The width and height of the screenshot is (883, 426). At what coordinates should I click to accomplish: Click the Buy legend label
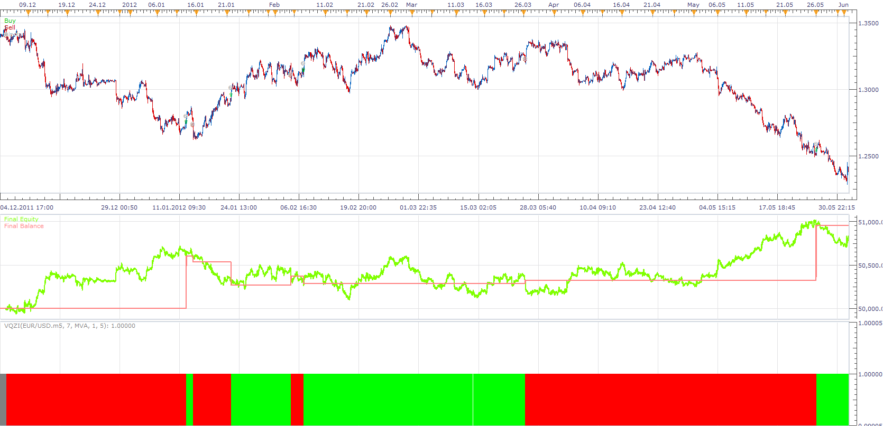click(10, 21)
